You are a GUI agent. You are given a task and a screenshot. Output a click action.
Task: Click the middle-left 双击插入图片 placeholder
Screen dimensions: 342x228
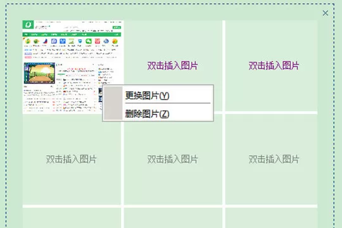(72, 159)
